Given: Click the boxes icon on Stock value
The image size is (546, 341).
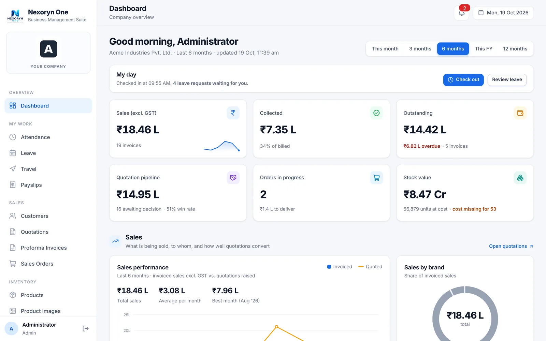Looking at the screenshot, I should coord(520,178).
